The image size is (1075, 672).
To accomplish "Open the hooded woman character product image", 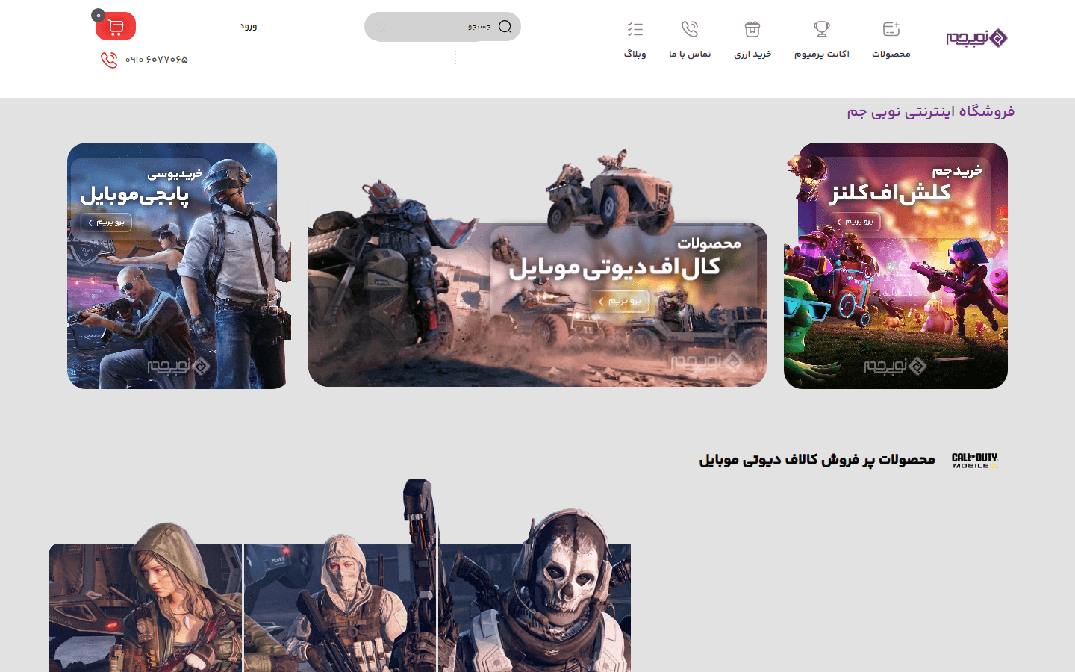I will [146, 597].
